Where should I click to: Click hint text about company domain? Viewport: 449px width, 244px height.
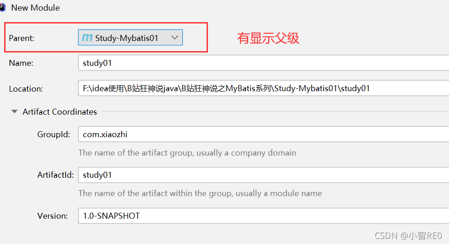(187, 153)
